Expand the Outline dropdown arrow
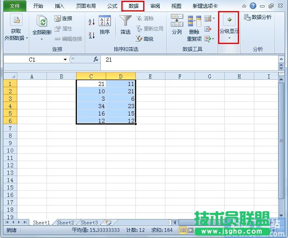The height and width of the screenshot is (238, 288). pos(229,38)
